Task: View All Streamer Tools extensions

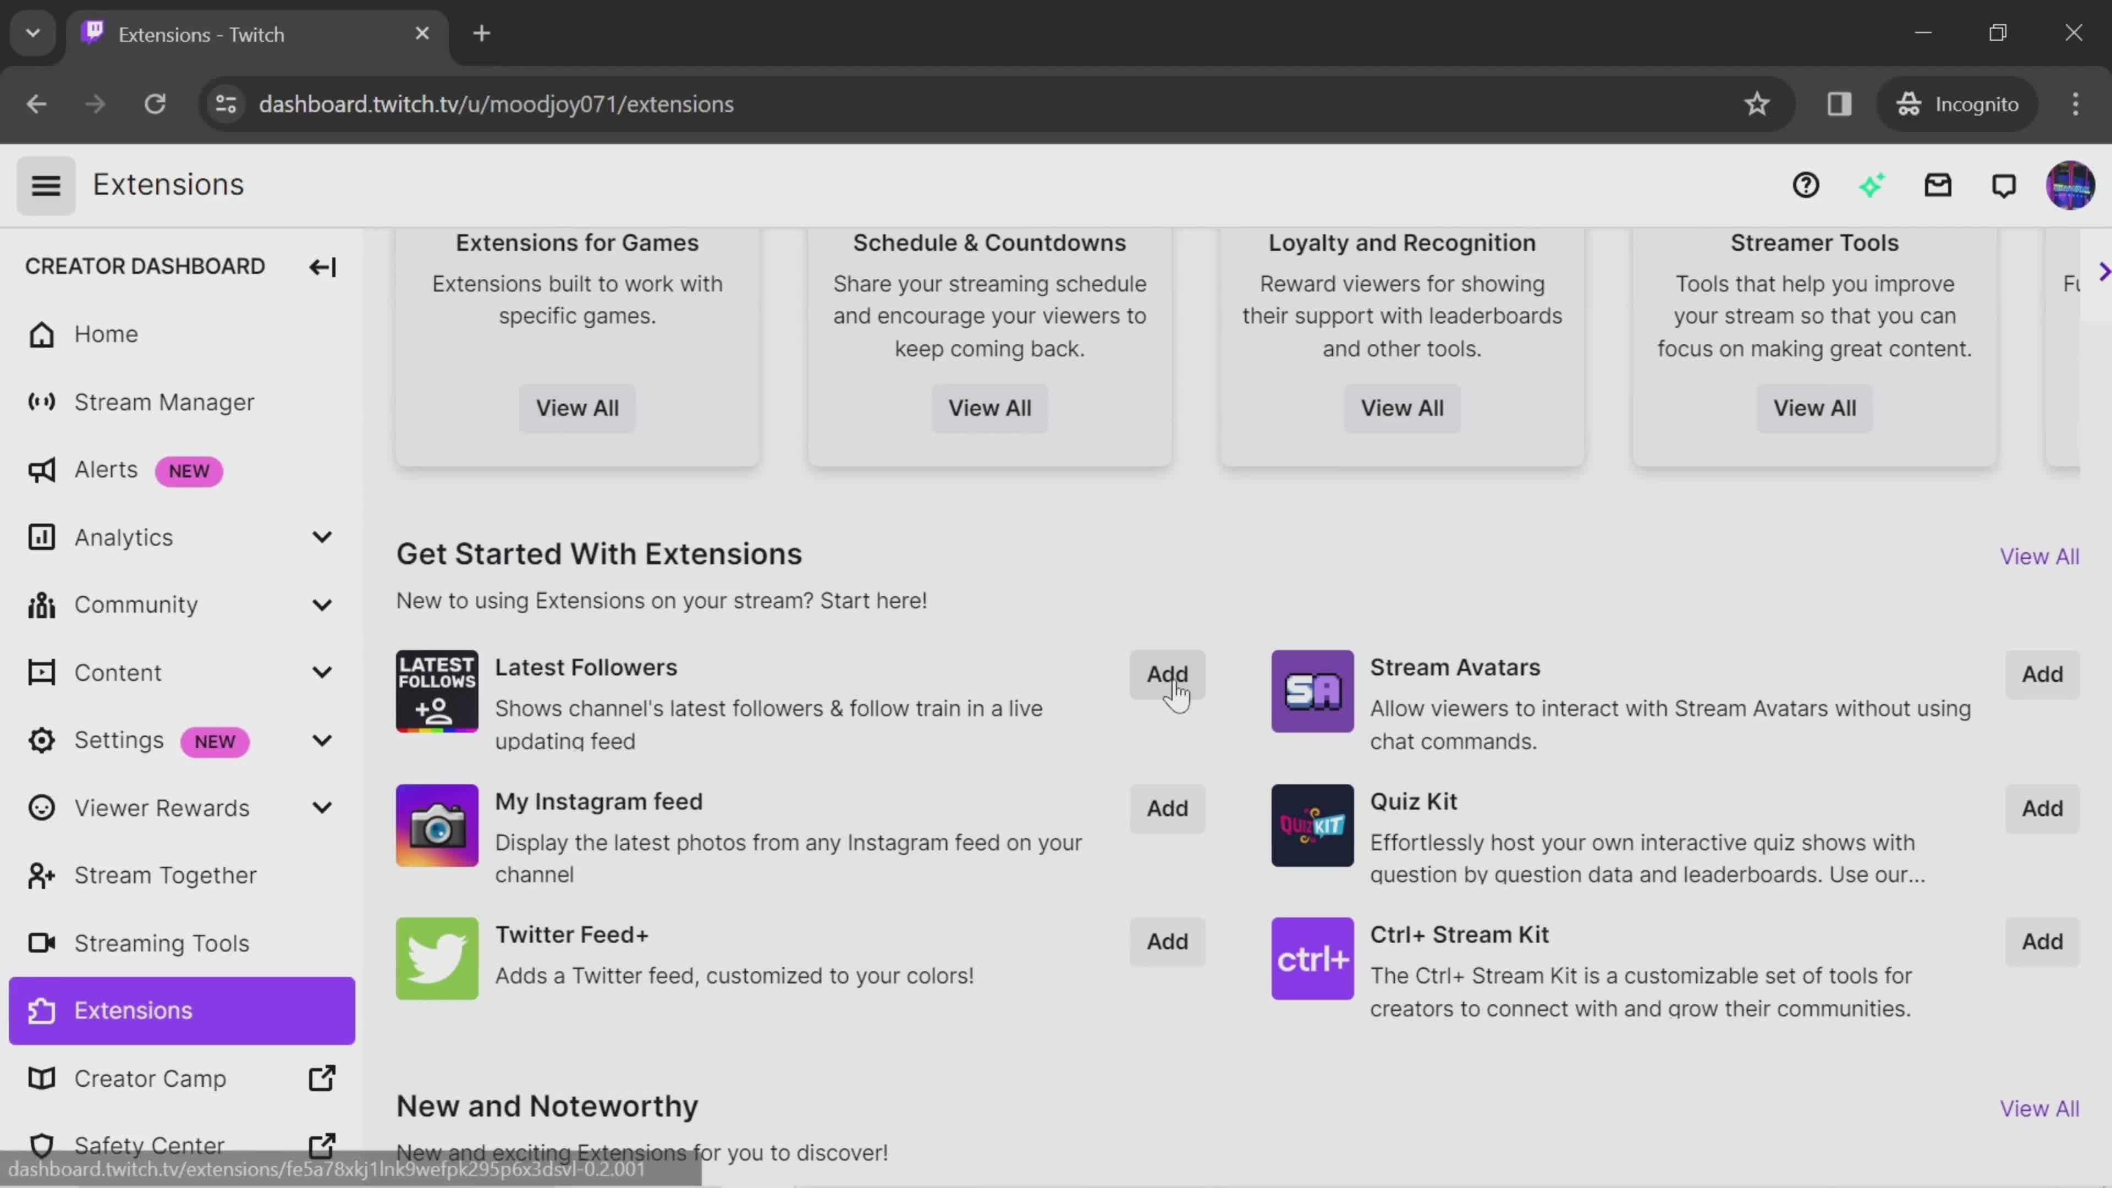Action: coord(1814,408)
